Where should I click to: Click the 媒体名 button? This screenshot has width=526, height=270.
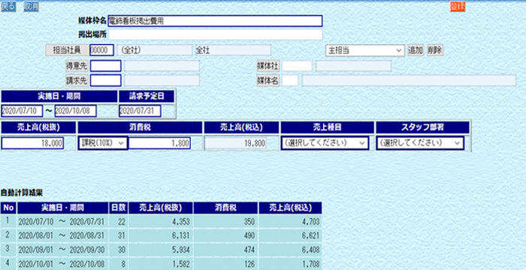point(268,80)
